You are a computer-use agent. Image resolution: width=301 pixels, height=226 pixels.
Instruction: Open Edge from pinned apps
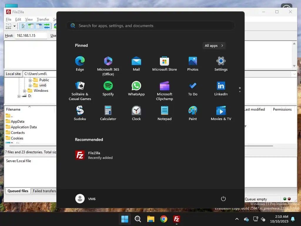pos(80,64)
